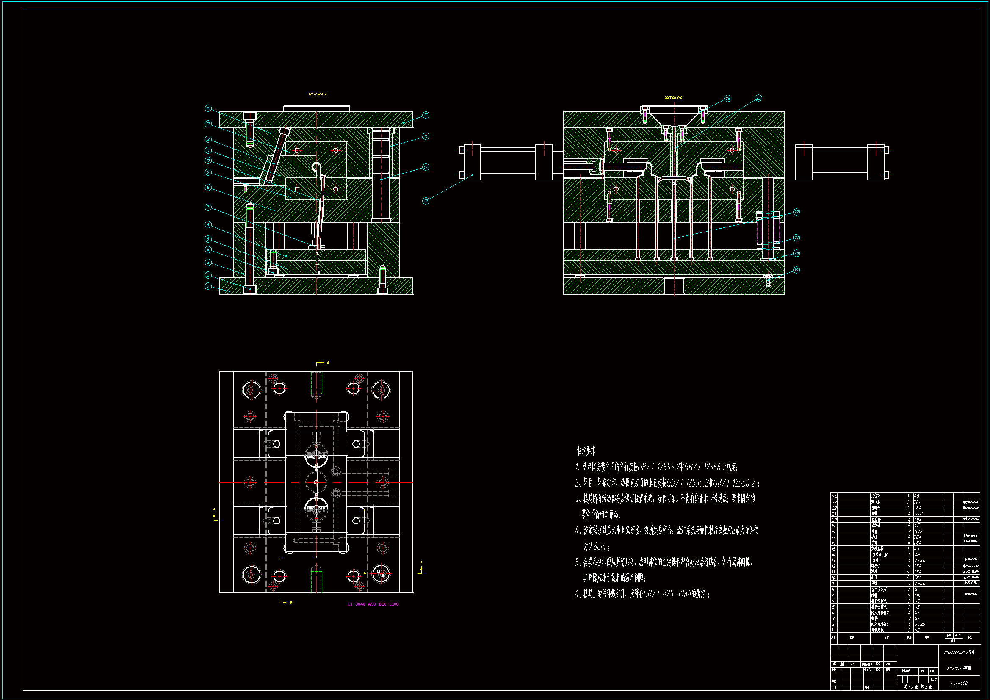Click part balloon number 22

pyautogui.click(x=796, y=212)
